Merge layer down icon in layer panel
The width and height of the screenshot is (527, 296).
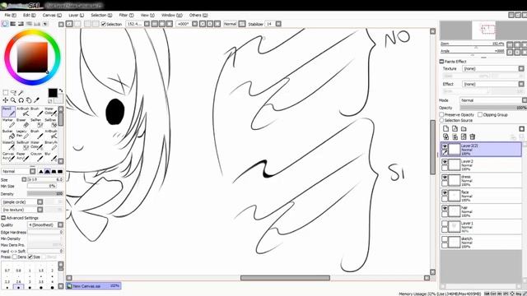455,136
